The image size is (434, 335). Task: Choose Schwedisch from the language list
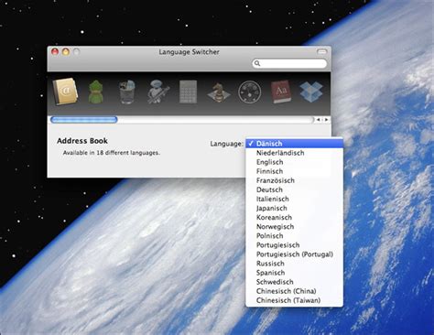coord(294,282)
